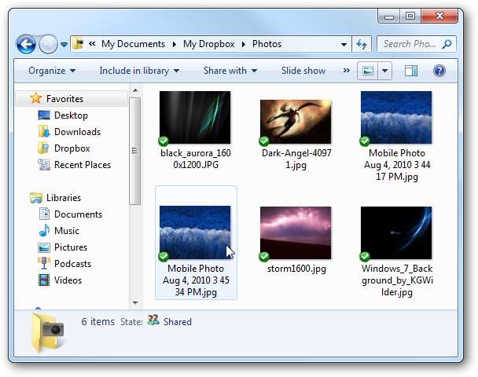Select the Dark-Angel-40971.jpg thumbnail
Screen dimensions: 478x377
296,122
